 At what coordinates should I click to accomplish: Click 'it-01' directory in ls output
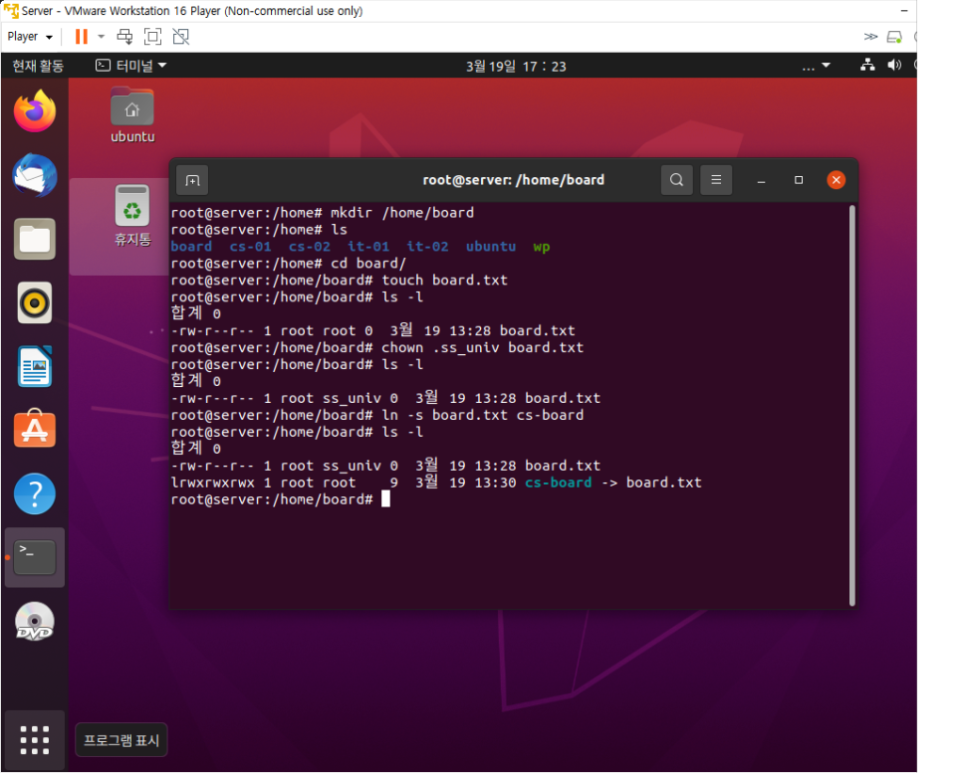[368, 247]
